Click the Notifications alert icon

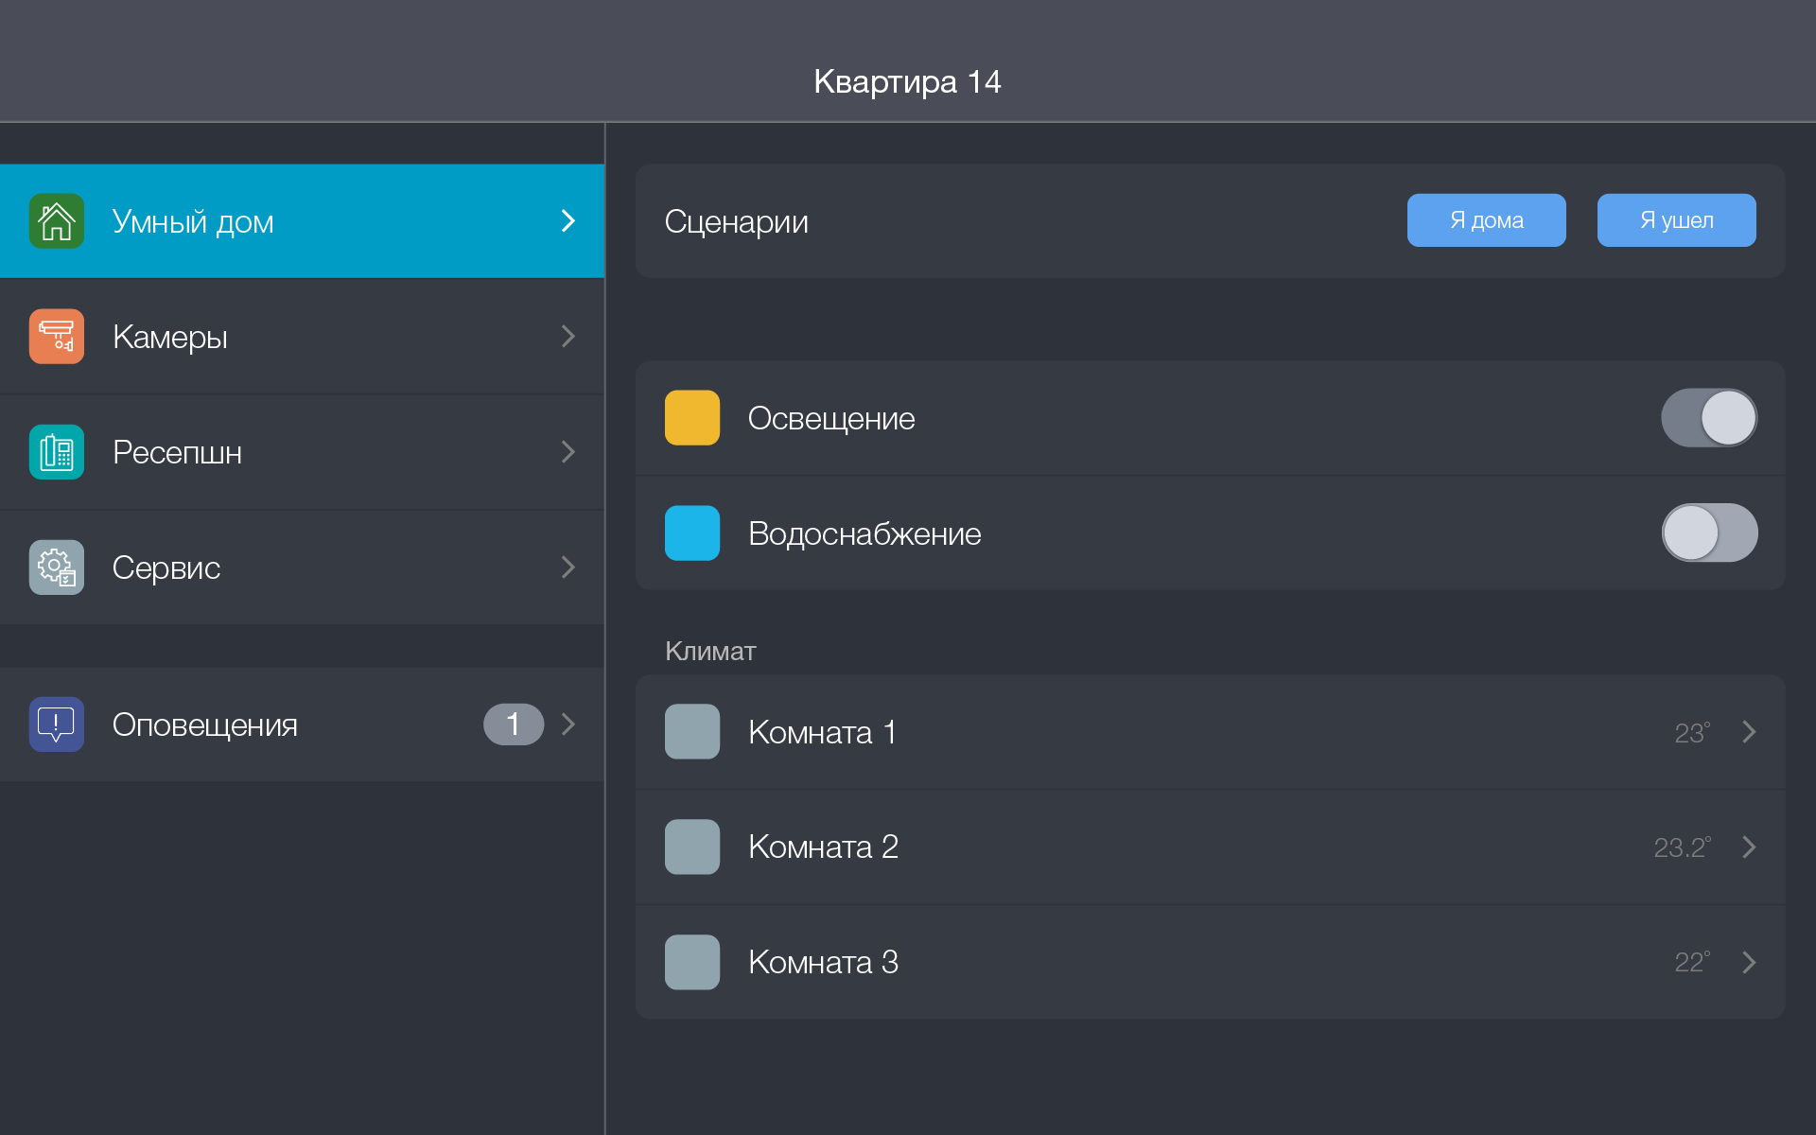coord(57,725)
